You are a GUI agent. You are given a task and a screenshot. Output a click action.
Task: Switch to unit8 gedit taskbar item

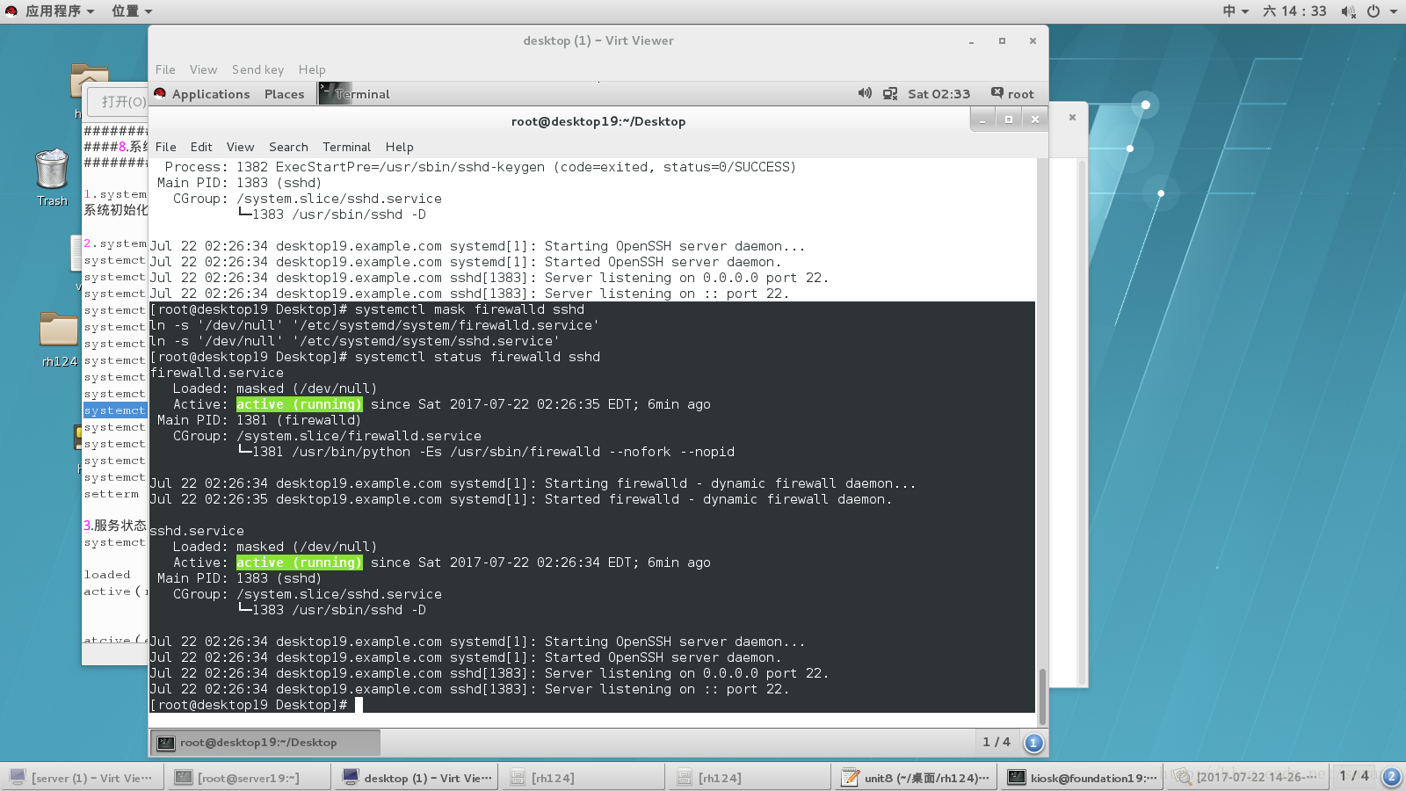pyautogui.click(x=917, y=778)
